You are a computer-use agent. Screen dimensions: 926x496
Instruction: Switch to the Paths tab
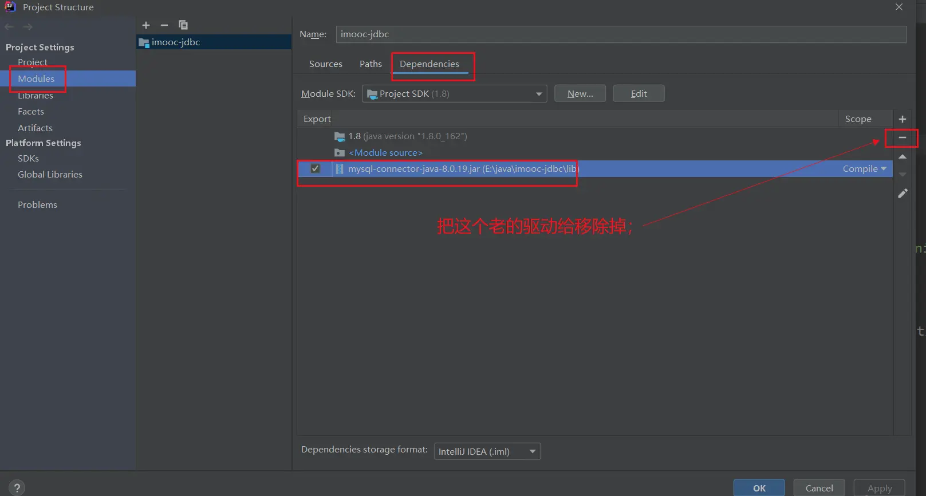(371, 64)
